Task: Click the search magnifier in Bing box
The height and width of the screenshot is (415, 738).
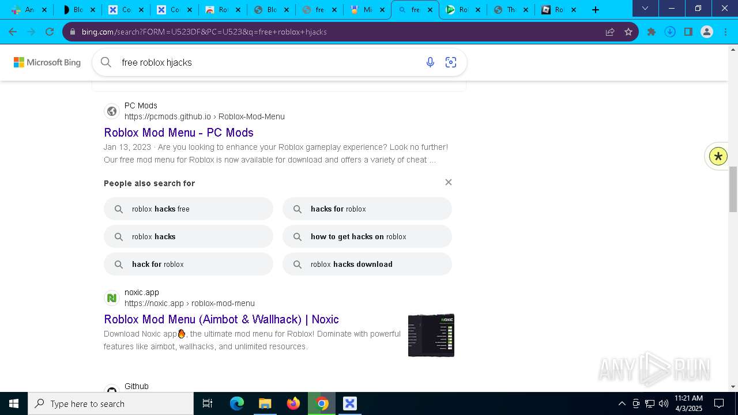Action: pyautogui.click(x=106, y=62)
